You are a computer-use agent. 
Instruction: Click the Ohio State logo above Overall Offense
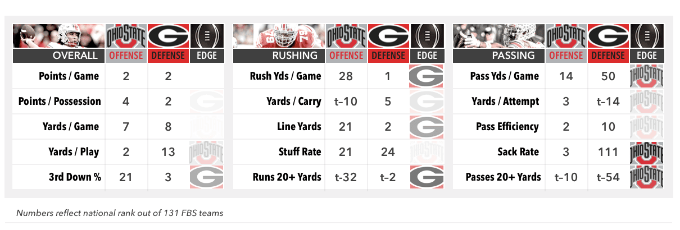point(126,36)
